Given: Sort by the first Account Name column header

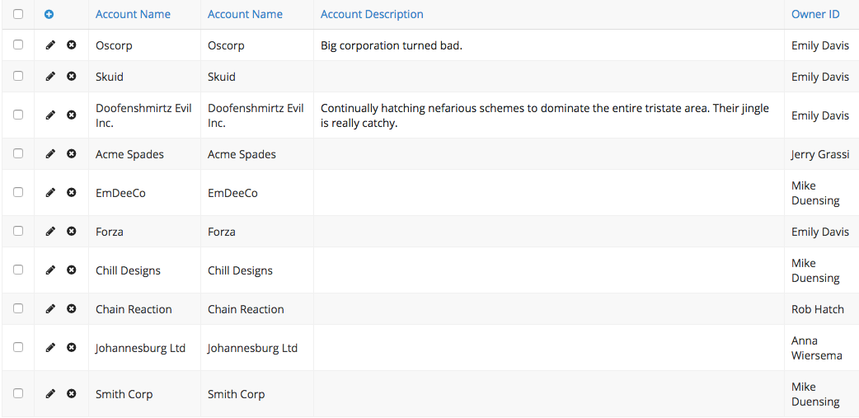Looking at the screenshot, I should pyautogui.click(x=133, y=14).
